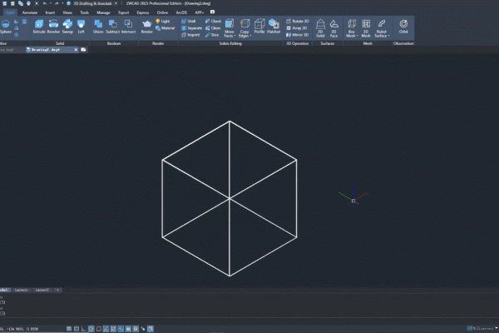499x333 pixels.
Task: Open the Express ribbon tab
Action: 143,12
